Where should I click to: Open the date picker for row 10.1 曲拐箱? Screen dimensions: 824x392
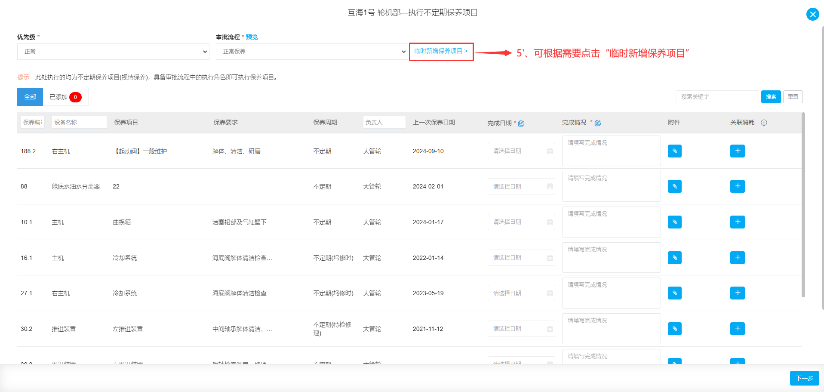(x=521, y=222)
